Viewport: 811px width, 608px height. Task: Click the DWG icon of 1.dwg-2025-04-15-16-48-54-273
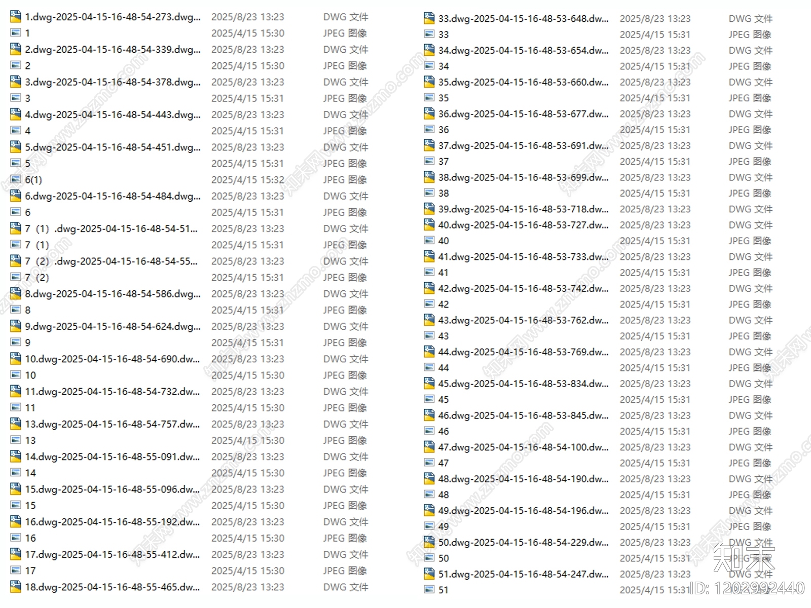click(x=16, y=17)
